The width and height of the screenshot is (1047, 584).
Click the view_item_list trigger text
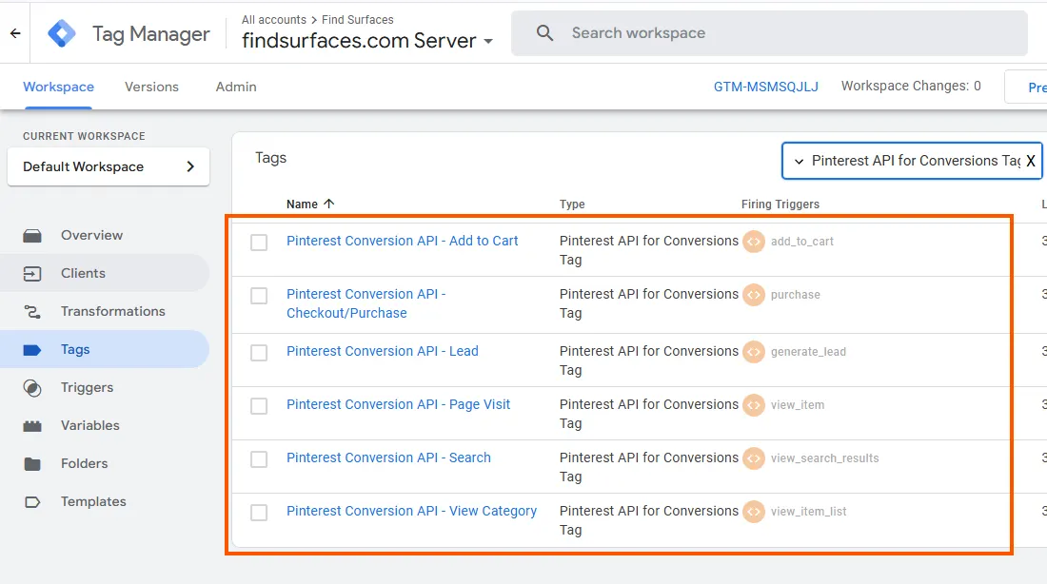click(x=809, y=512)
